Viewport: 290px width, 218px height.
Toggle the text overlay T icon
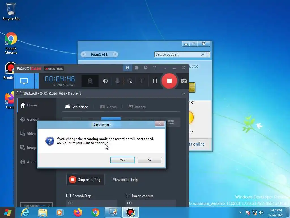(142, 81)
